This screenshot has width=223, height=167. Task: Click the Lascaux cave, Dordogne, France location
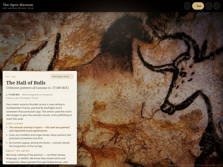pyautogui.click(x=22, y=98)
